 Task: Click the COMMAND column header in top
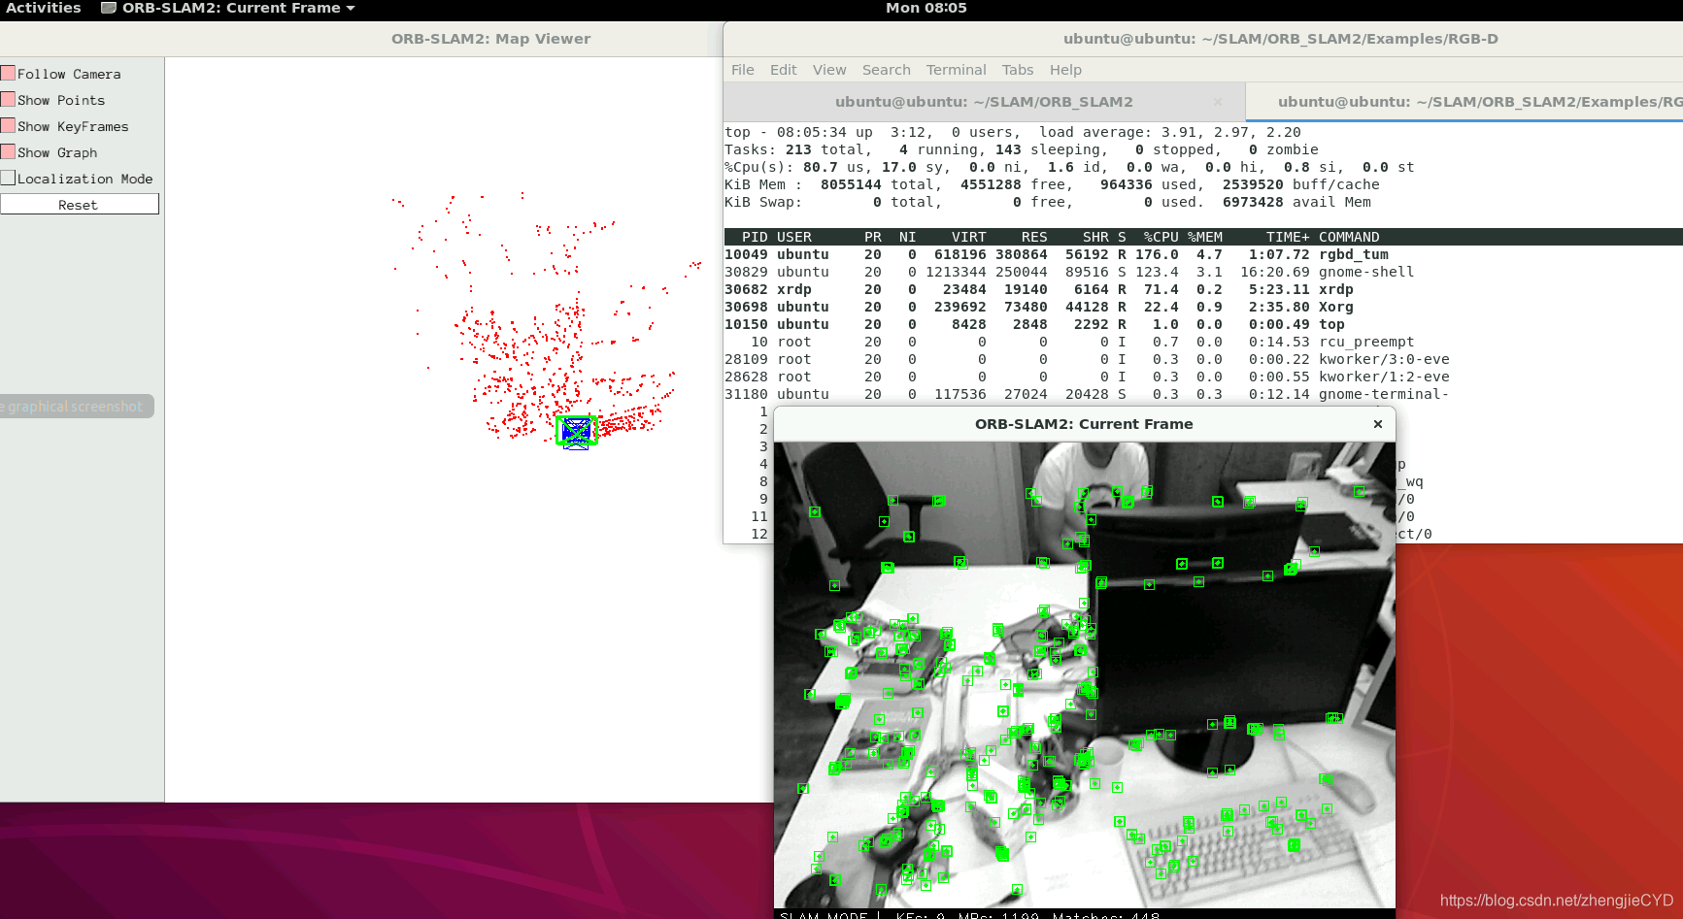1349,237
